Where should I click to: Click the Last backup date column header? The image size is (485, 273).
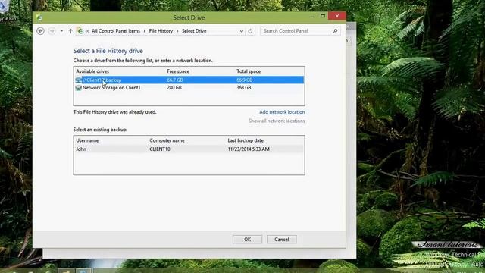[246, 140]
